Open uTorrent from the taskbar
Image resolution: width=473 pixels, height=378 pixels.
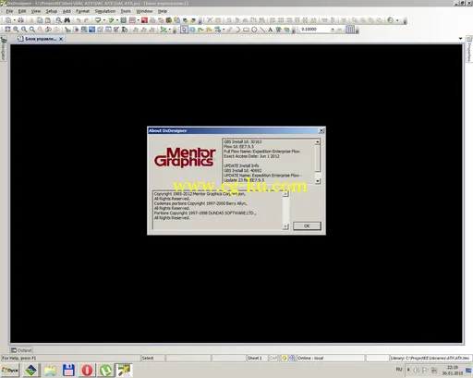pos(105,370)
